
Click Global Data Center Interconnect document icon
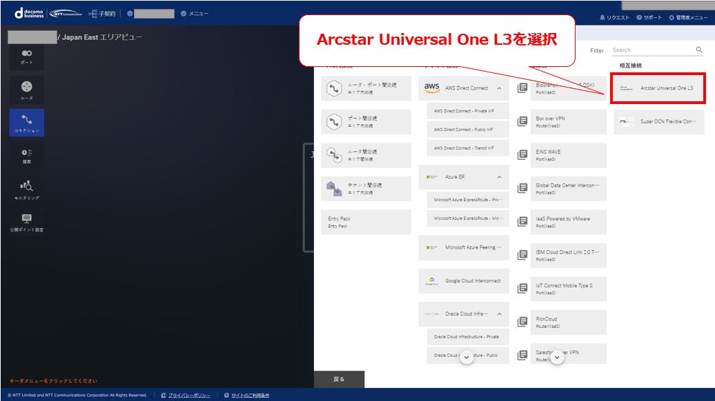pos(522,188)
